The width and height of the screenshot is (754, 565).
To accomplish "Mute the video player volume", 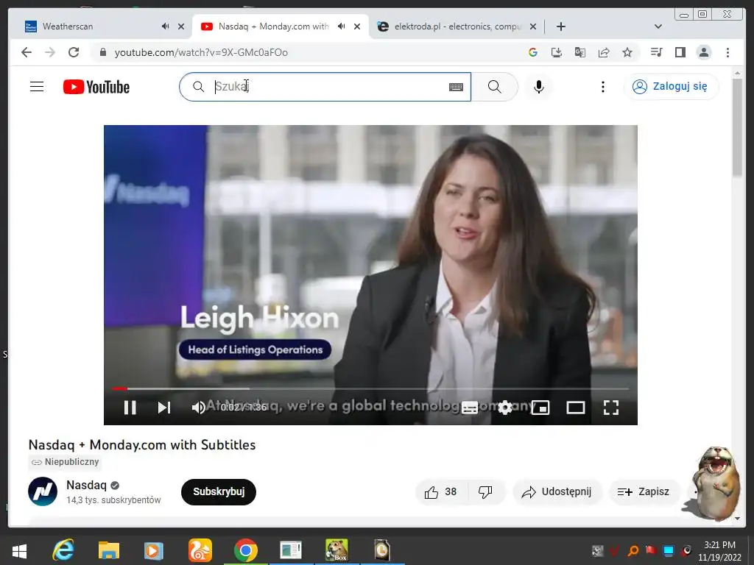I will pos(199,408).
